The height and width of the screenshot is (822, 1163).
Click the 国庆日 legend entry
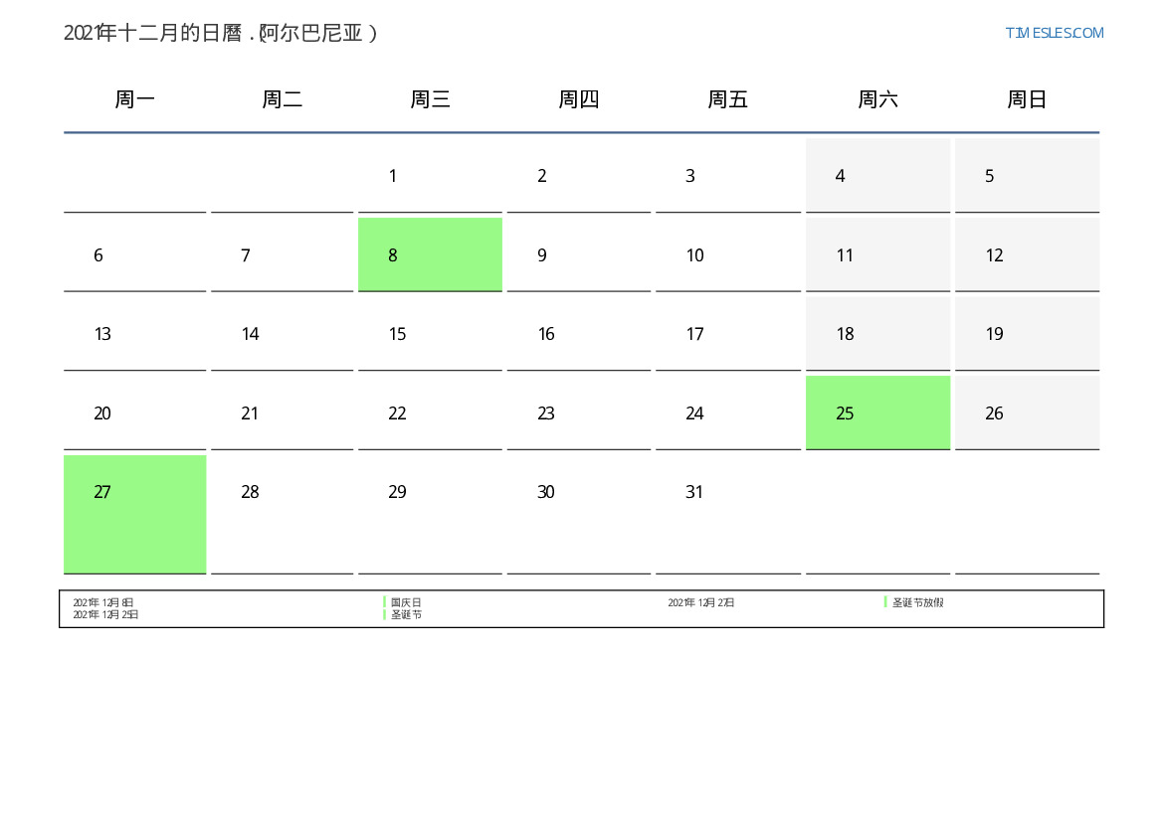tap(406, 602)
